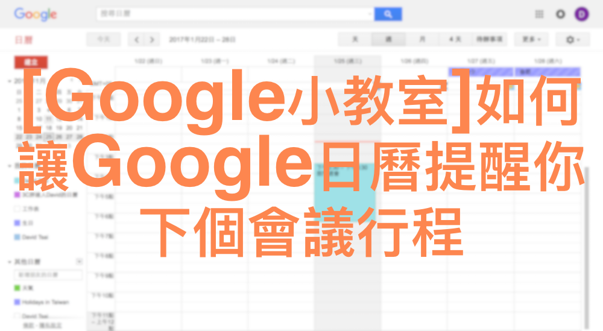Click the Monday 1/23 column header

point(215,61)
